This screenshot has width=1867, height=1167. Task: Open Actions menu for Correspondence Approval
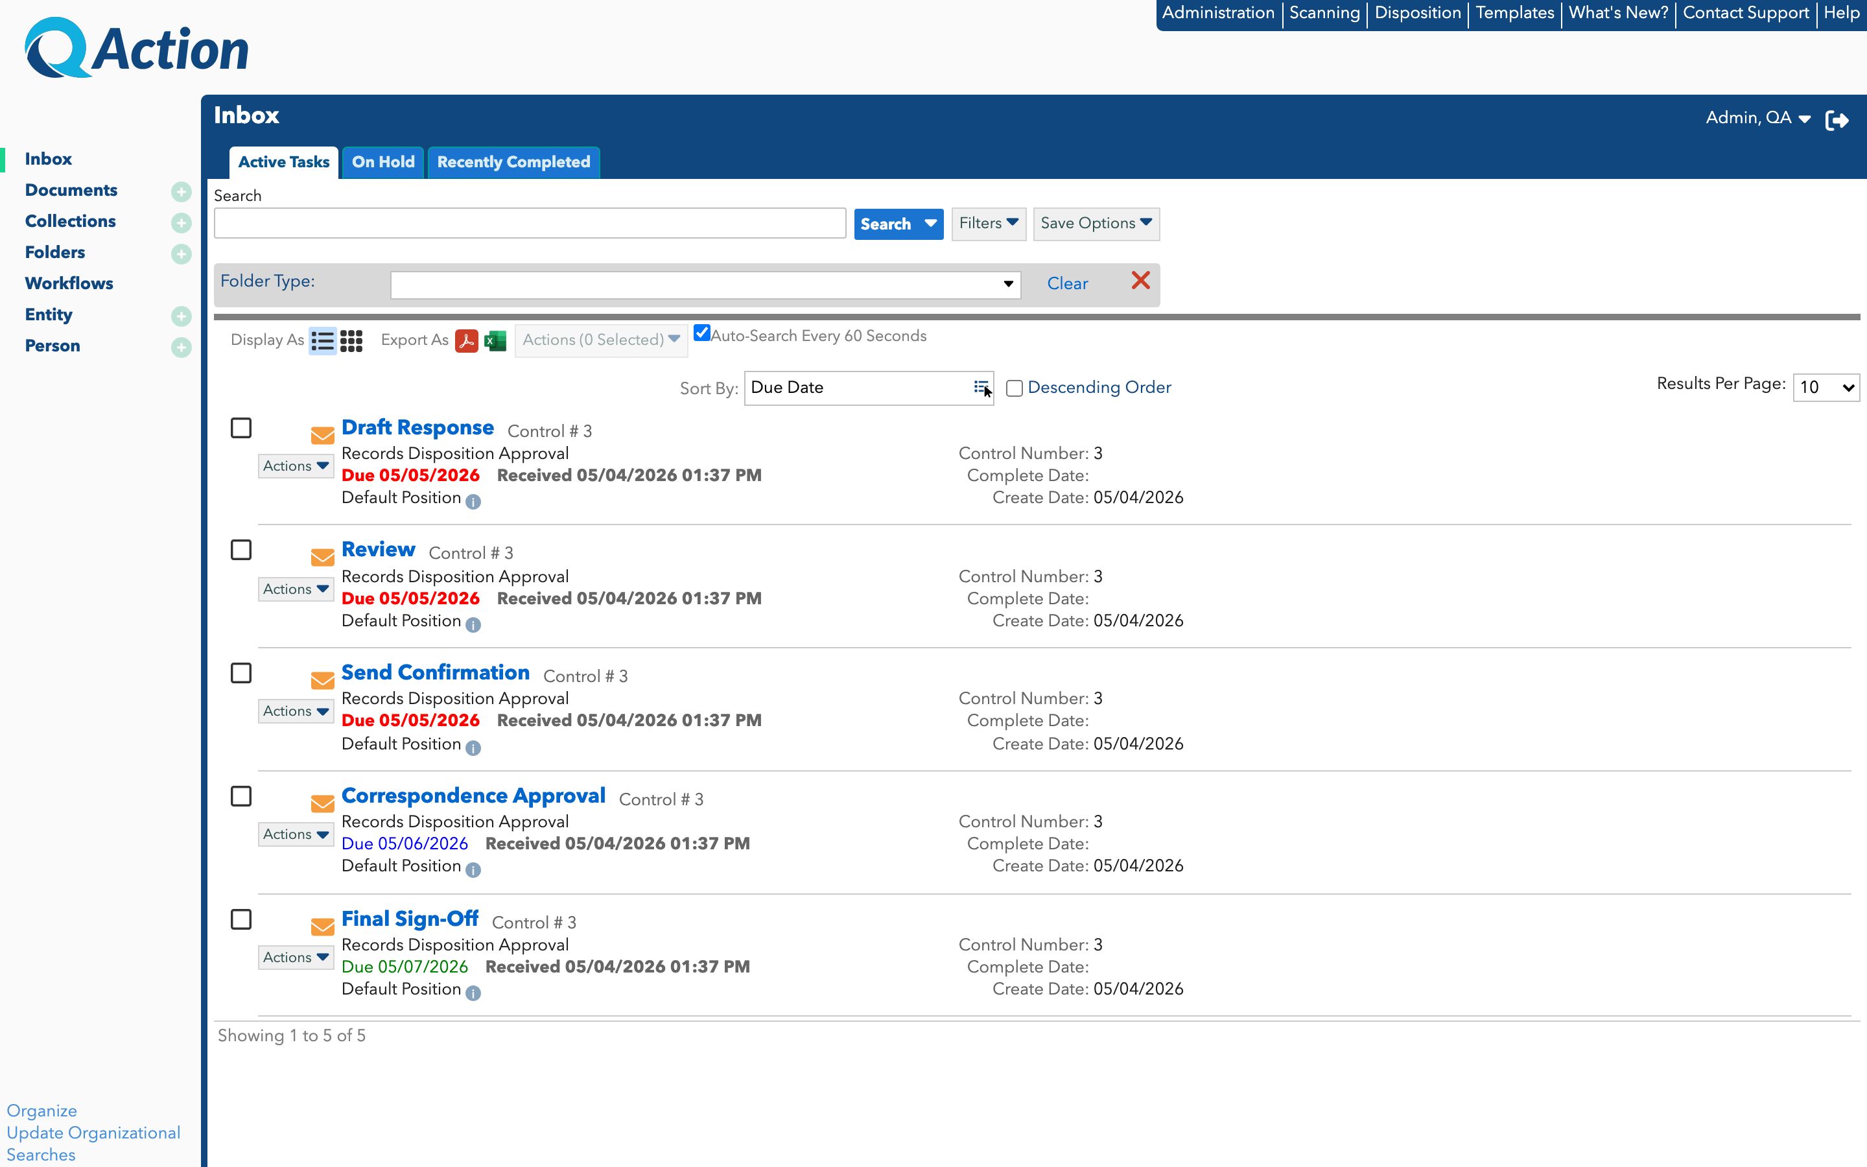(296, 834)
